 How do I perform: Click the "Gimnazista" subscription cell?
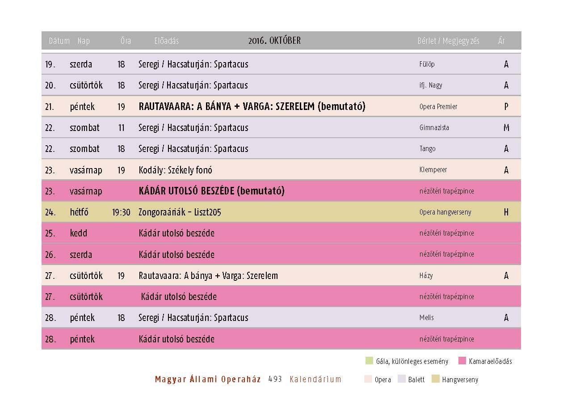click(x=434, y=127)
